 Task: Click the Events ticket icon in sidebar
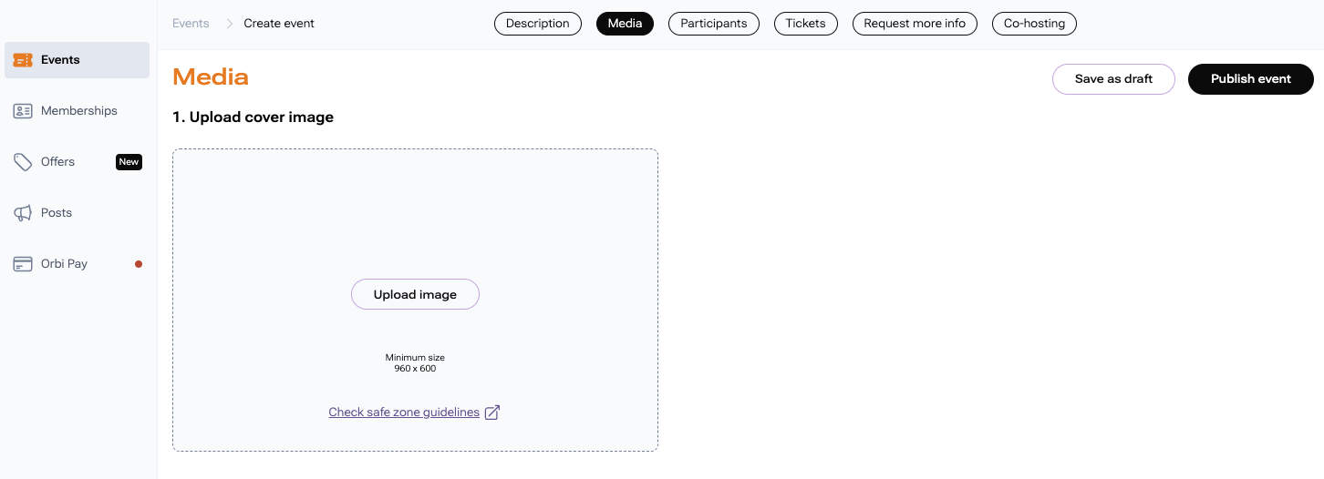click(x=23, y=60)
